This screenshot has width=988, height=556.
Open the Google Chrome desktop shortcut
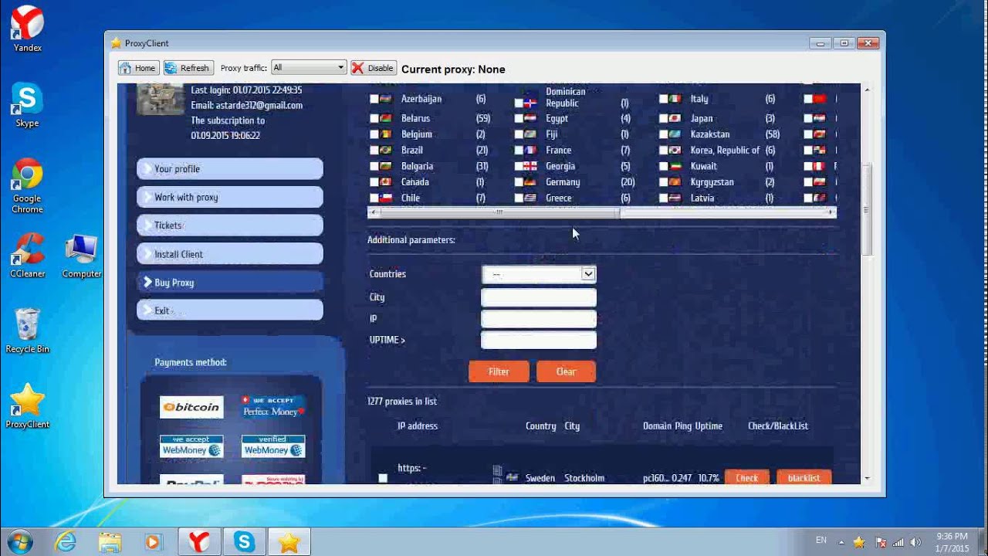27,186
